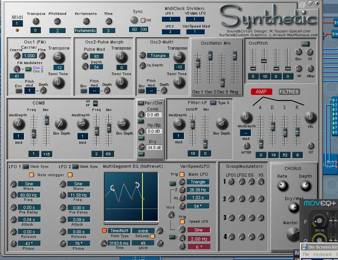The height and width of the screenshot is (260, 338).
Task: Toggle Filter-LP Type II switch
Action: tap(213, 103)
